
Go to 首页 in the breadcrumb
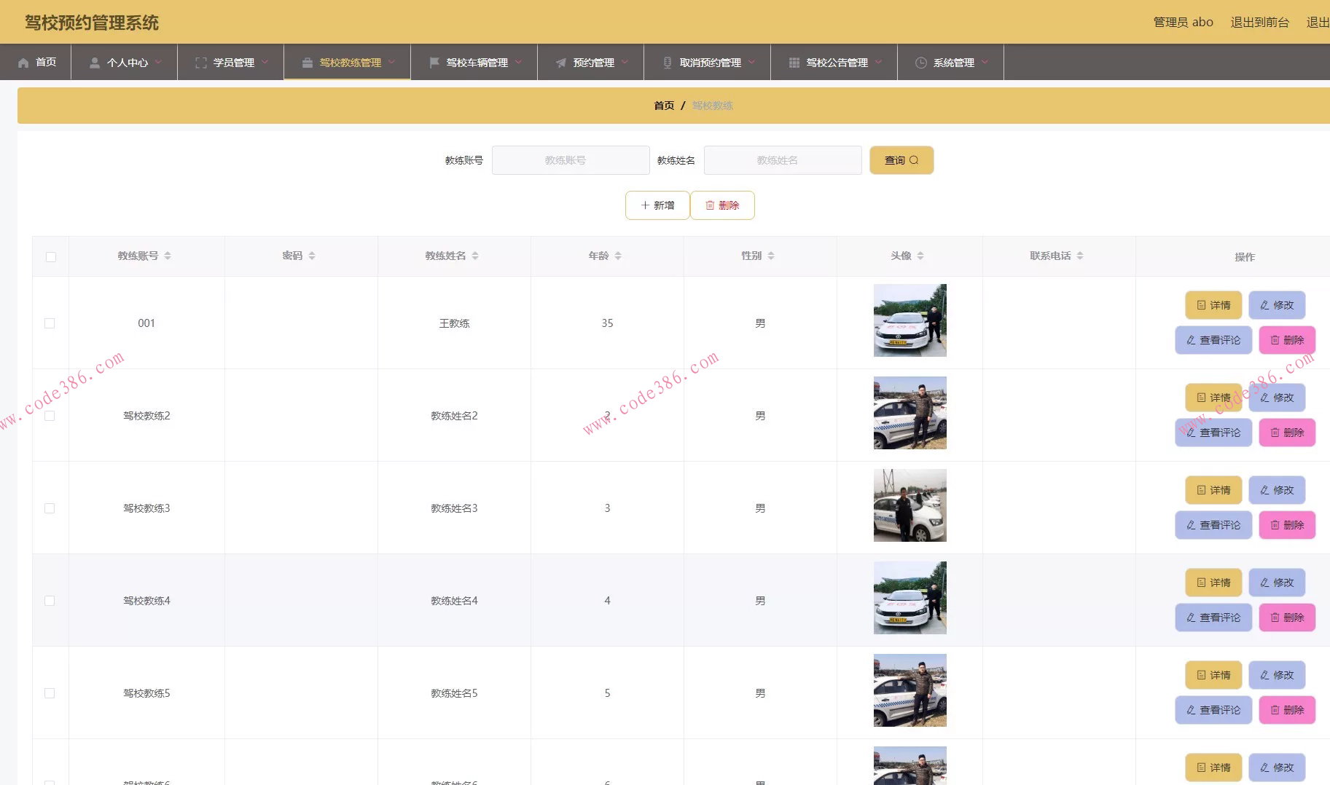(x=664, y=106)
